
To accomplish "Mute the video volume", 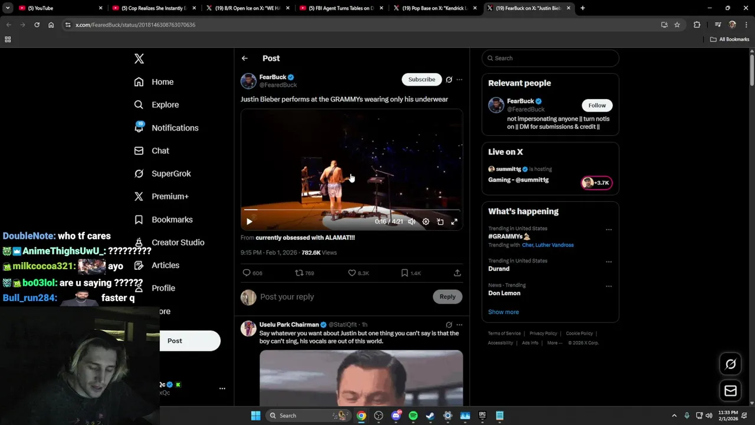I will point(411,222).
